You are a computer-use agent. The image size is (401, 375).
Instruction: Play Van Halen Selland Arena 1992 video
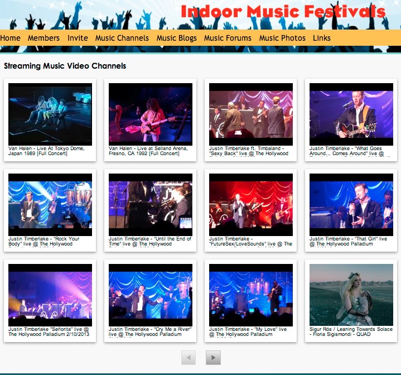(x=151, y=114)
